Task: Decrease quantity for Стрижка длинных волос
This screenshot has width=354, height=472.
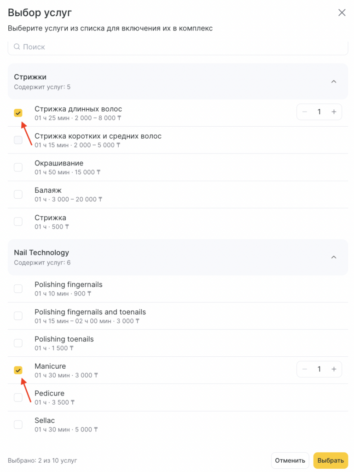Action: pyautogui.click(x=305, y=112)
